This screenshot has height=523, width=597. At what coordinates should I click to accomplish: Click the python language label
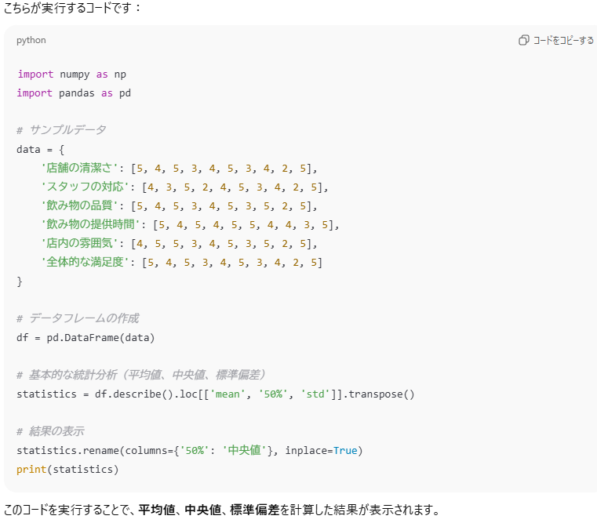click(31, 40)
